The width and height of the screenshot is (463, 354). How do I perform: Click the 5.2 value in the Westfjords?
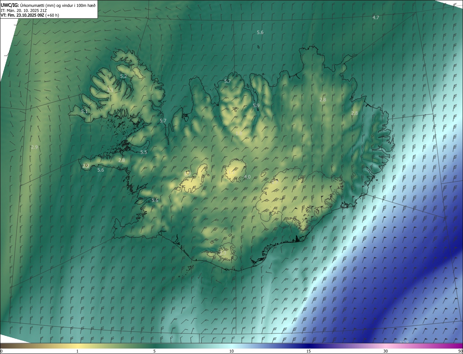123,76
